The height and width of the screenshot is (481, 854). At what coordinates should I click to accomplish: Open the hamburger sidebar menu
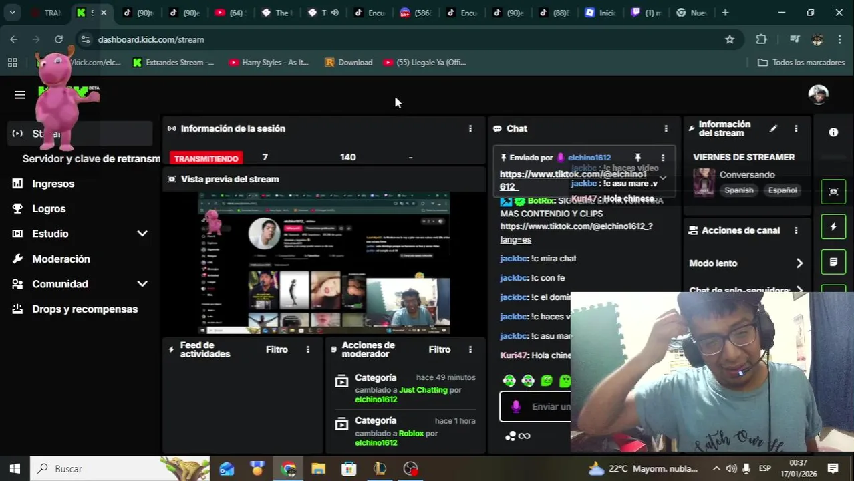point(19,95)
